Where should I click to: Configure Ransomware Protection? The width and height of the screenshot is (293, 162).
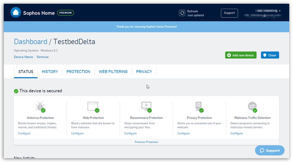coord(131,133)
